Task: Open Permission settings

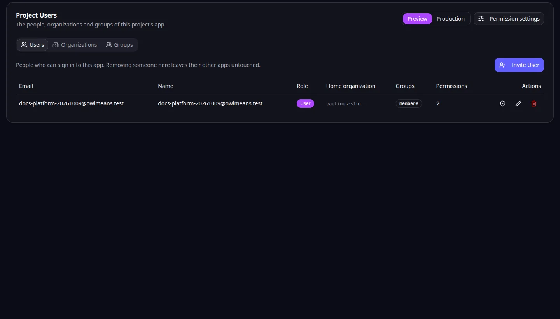Action: pyautogui.click(x=509, y=19)
